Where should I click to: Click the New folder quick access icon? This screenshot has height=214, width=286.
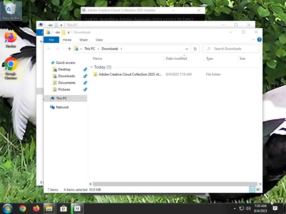63,32
